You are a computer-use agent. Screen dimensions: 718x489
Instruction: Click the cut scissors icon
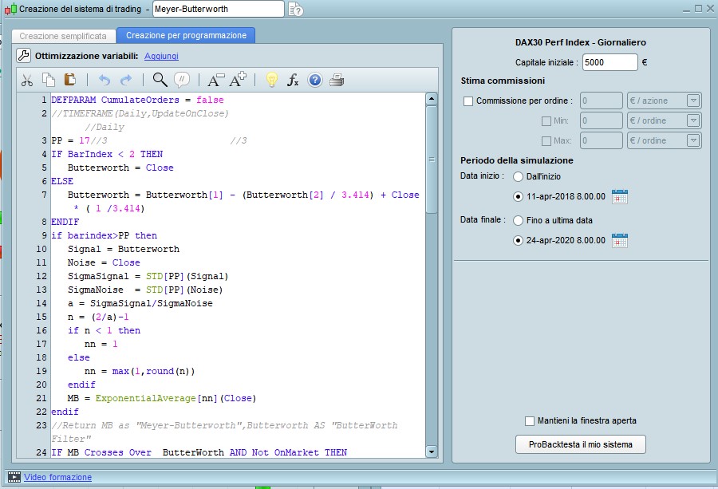click(26, 80)
